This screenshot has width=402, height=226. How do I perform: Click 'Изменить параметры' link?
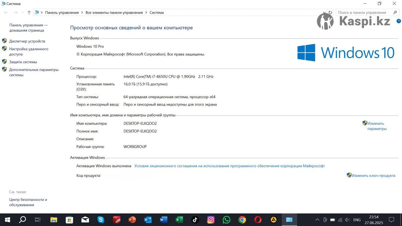pos(377,126)
